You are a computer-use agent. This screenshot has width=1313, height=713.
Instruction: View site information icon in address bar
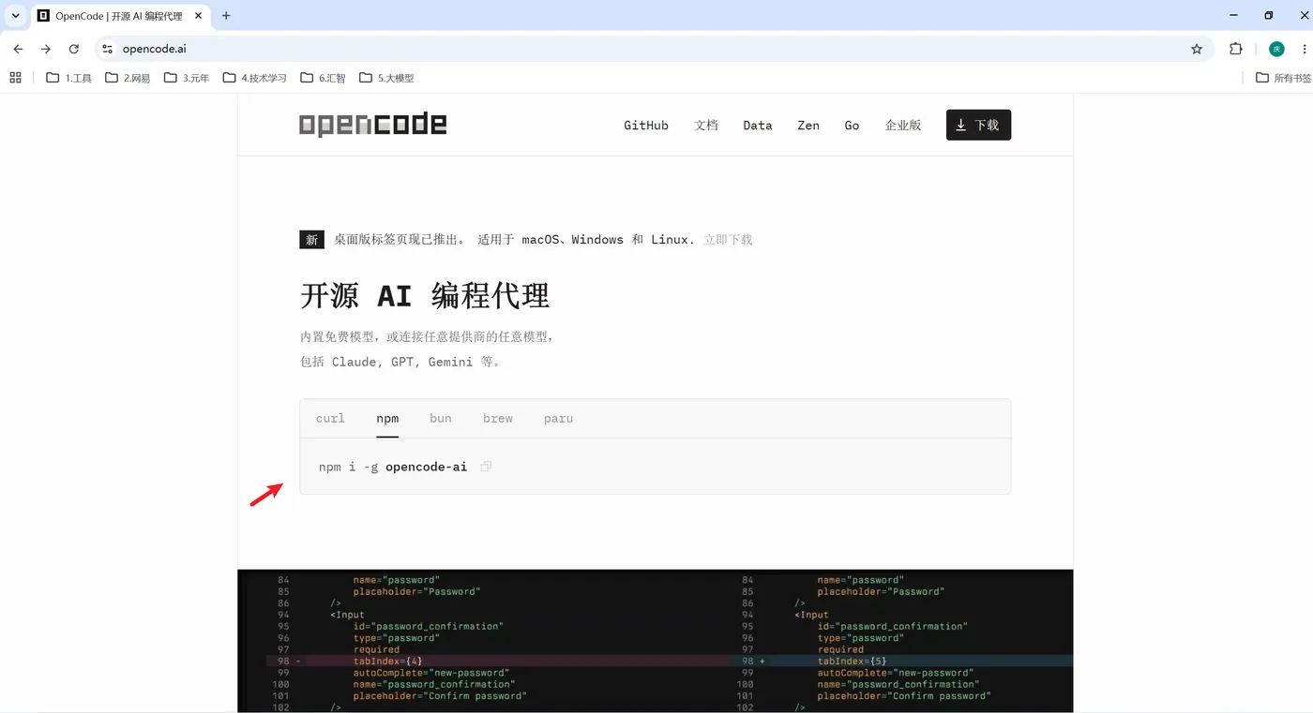click(x=107, y=49)
